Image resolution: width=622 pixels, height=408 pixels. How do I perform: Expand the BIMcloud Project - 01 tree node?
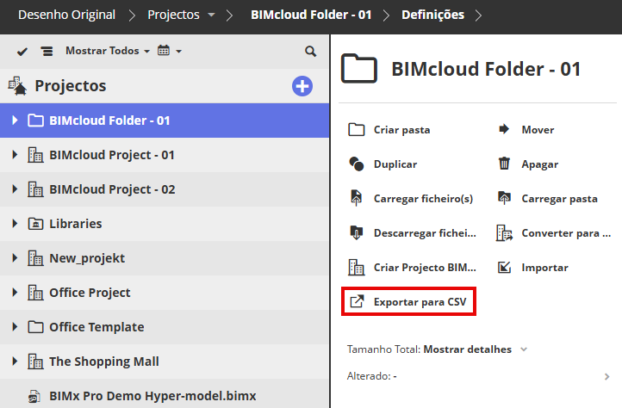[15, 155]
